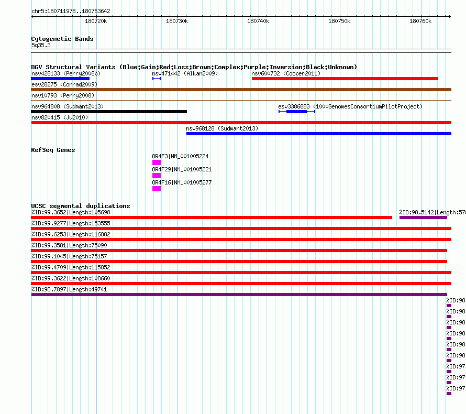
Task: Select the nsv471442 (Alkan2009) variant marker
Action: (157, 79)
